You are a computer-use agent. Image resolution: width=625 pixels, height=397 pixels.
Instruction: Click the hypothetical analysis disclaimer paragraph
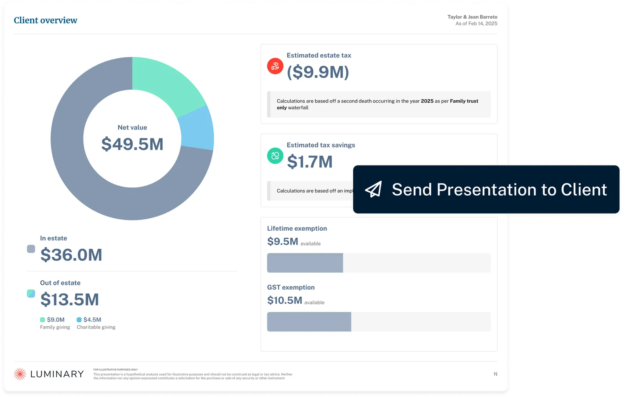click(193, 376)
